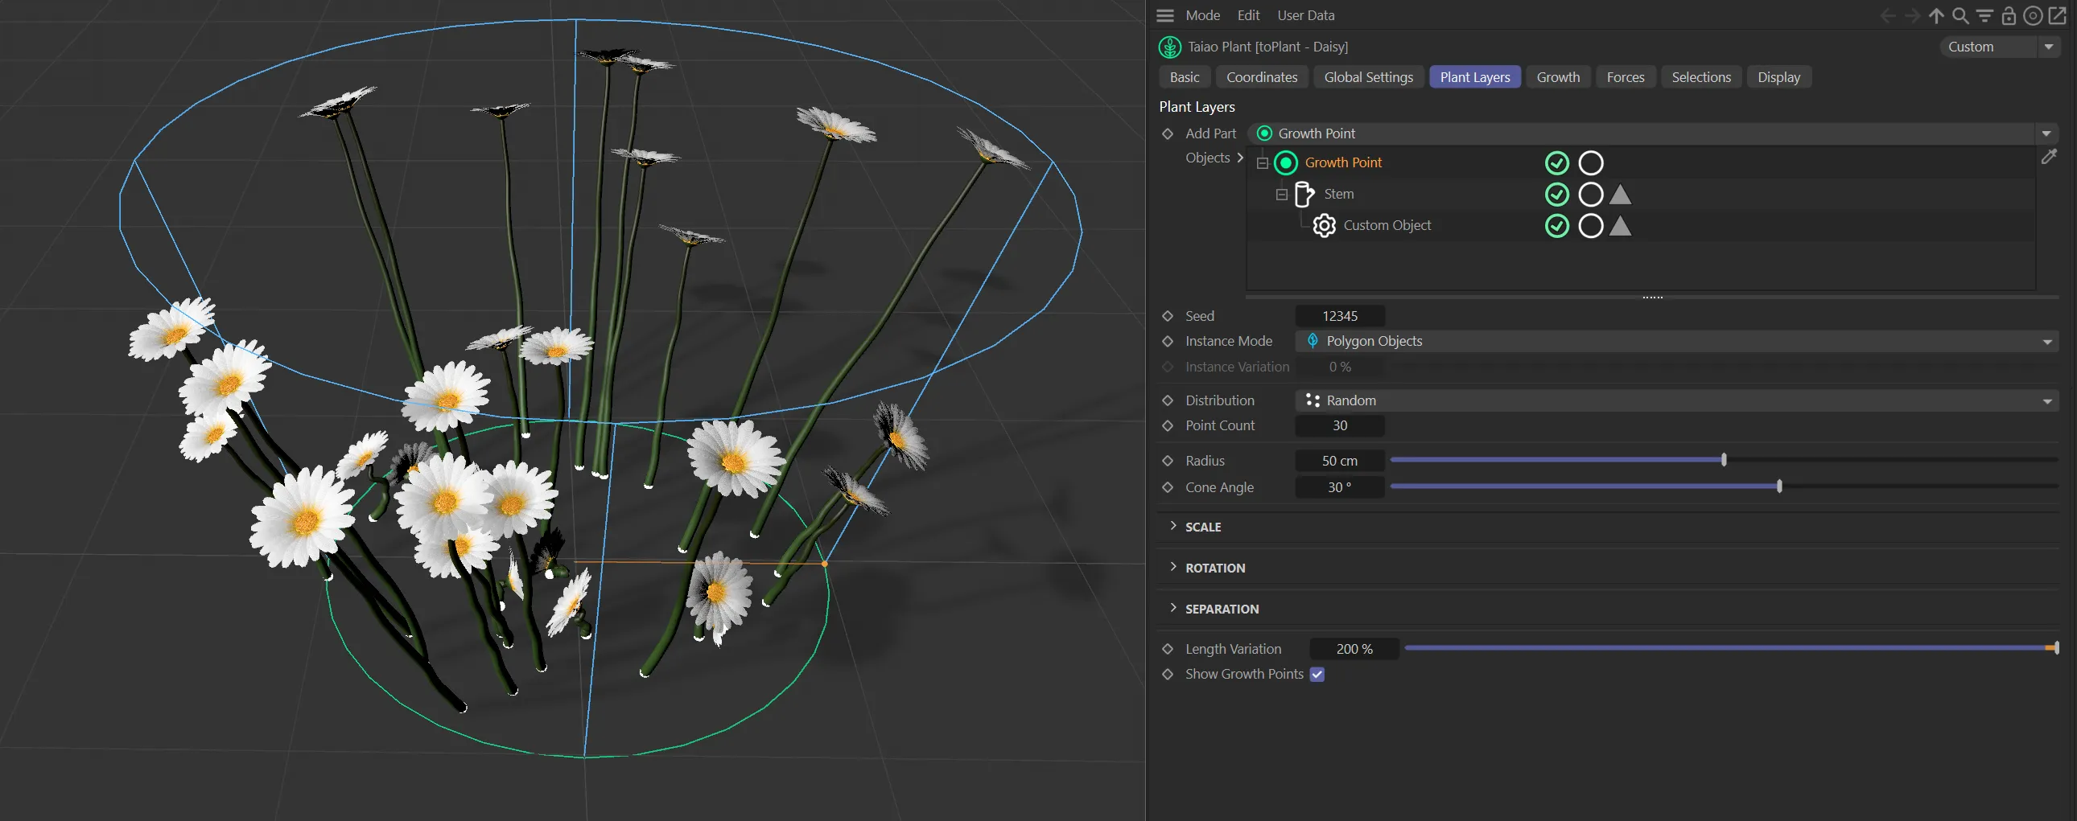Click the search magnifier icon

tap(1960, 15)
